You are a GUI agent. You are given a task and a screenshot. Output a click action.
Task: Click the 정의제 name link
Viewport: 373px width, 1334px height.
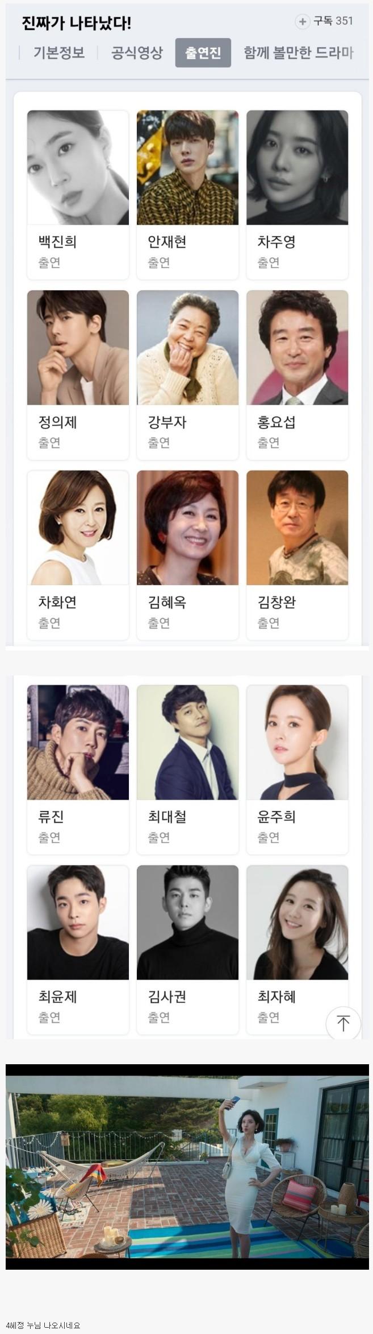[x=57, y=422]
